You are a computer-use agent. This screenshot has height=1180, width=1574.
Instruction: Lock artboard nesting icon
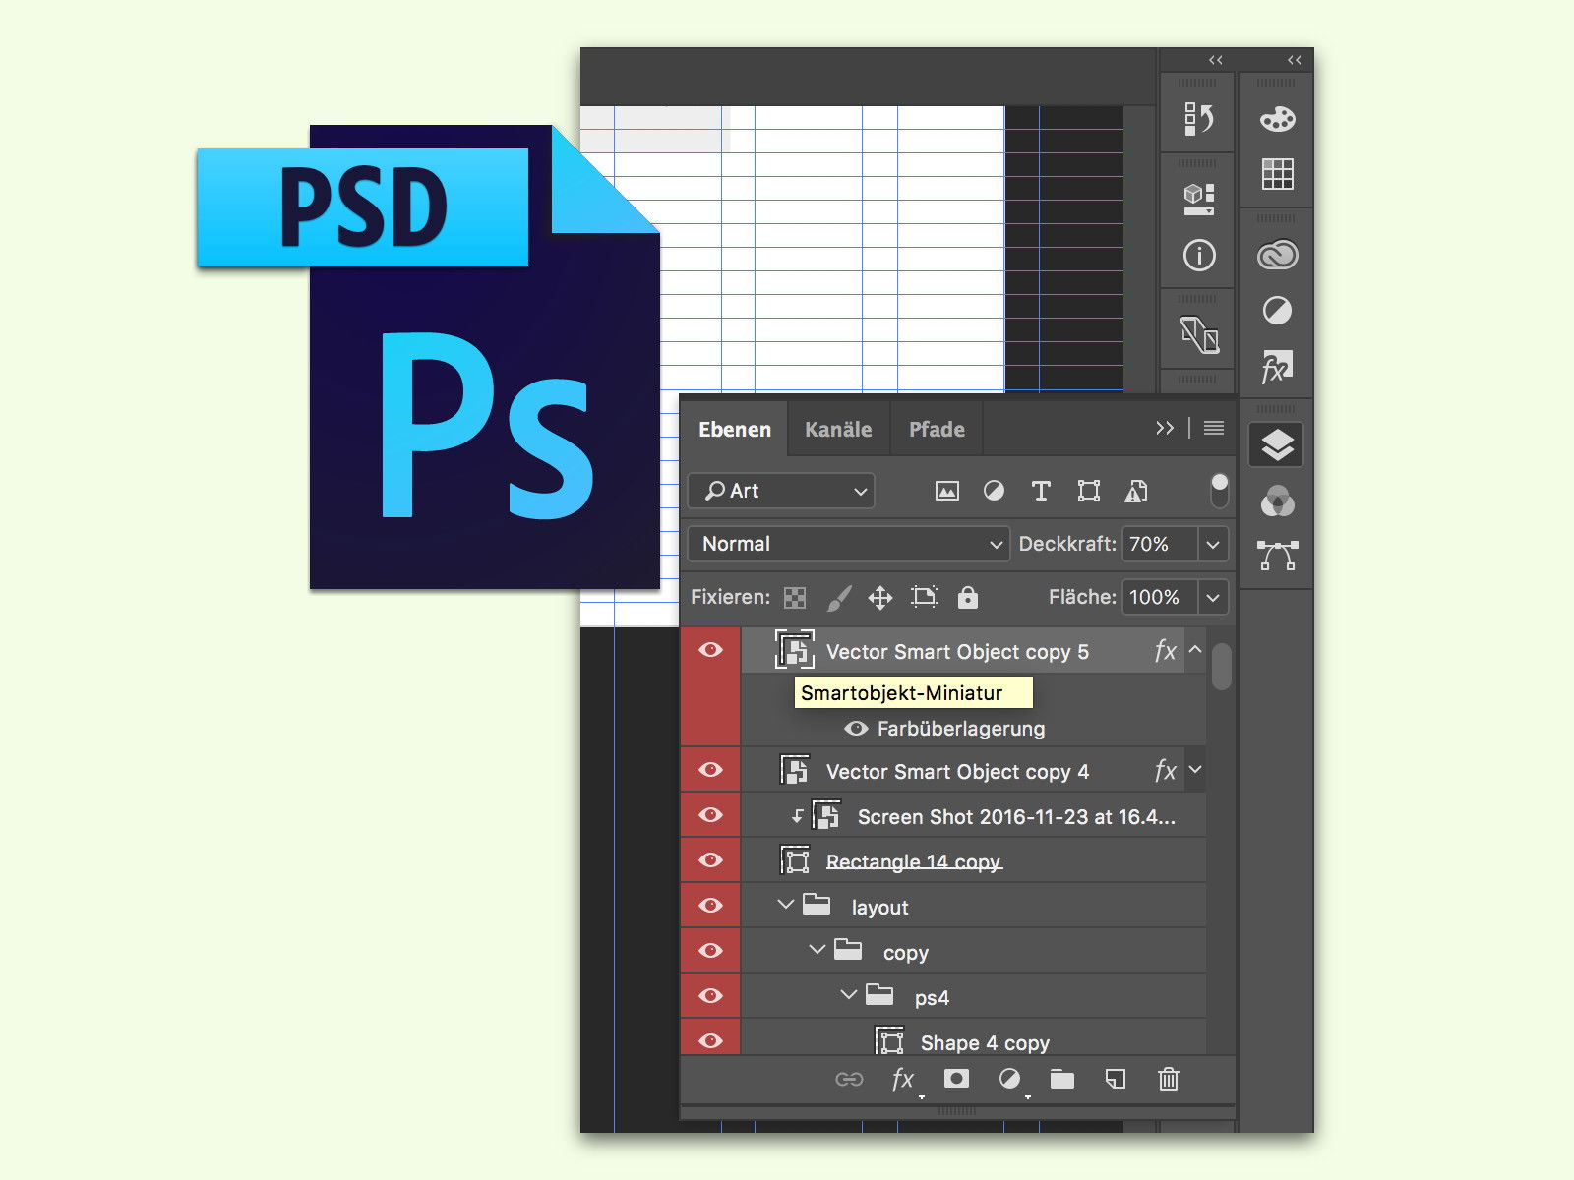coord(925,597)
